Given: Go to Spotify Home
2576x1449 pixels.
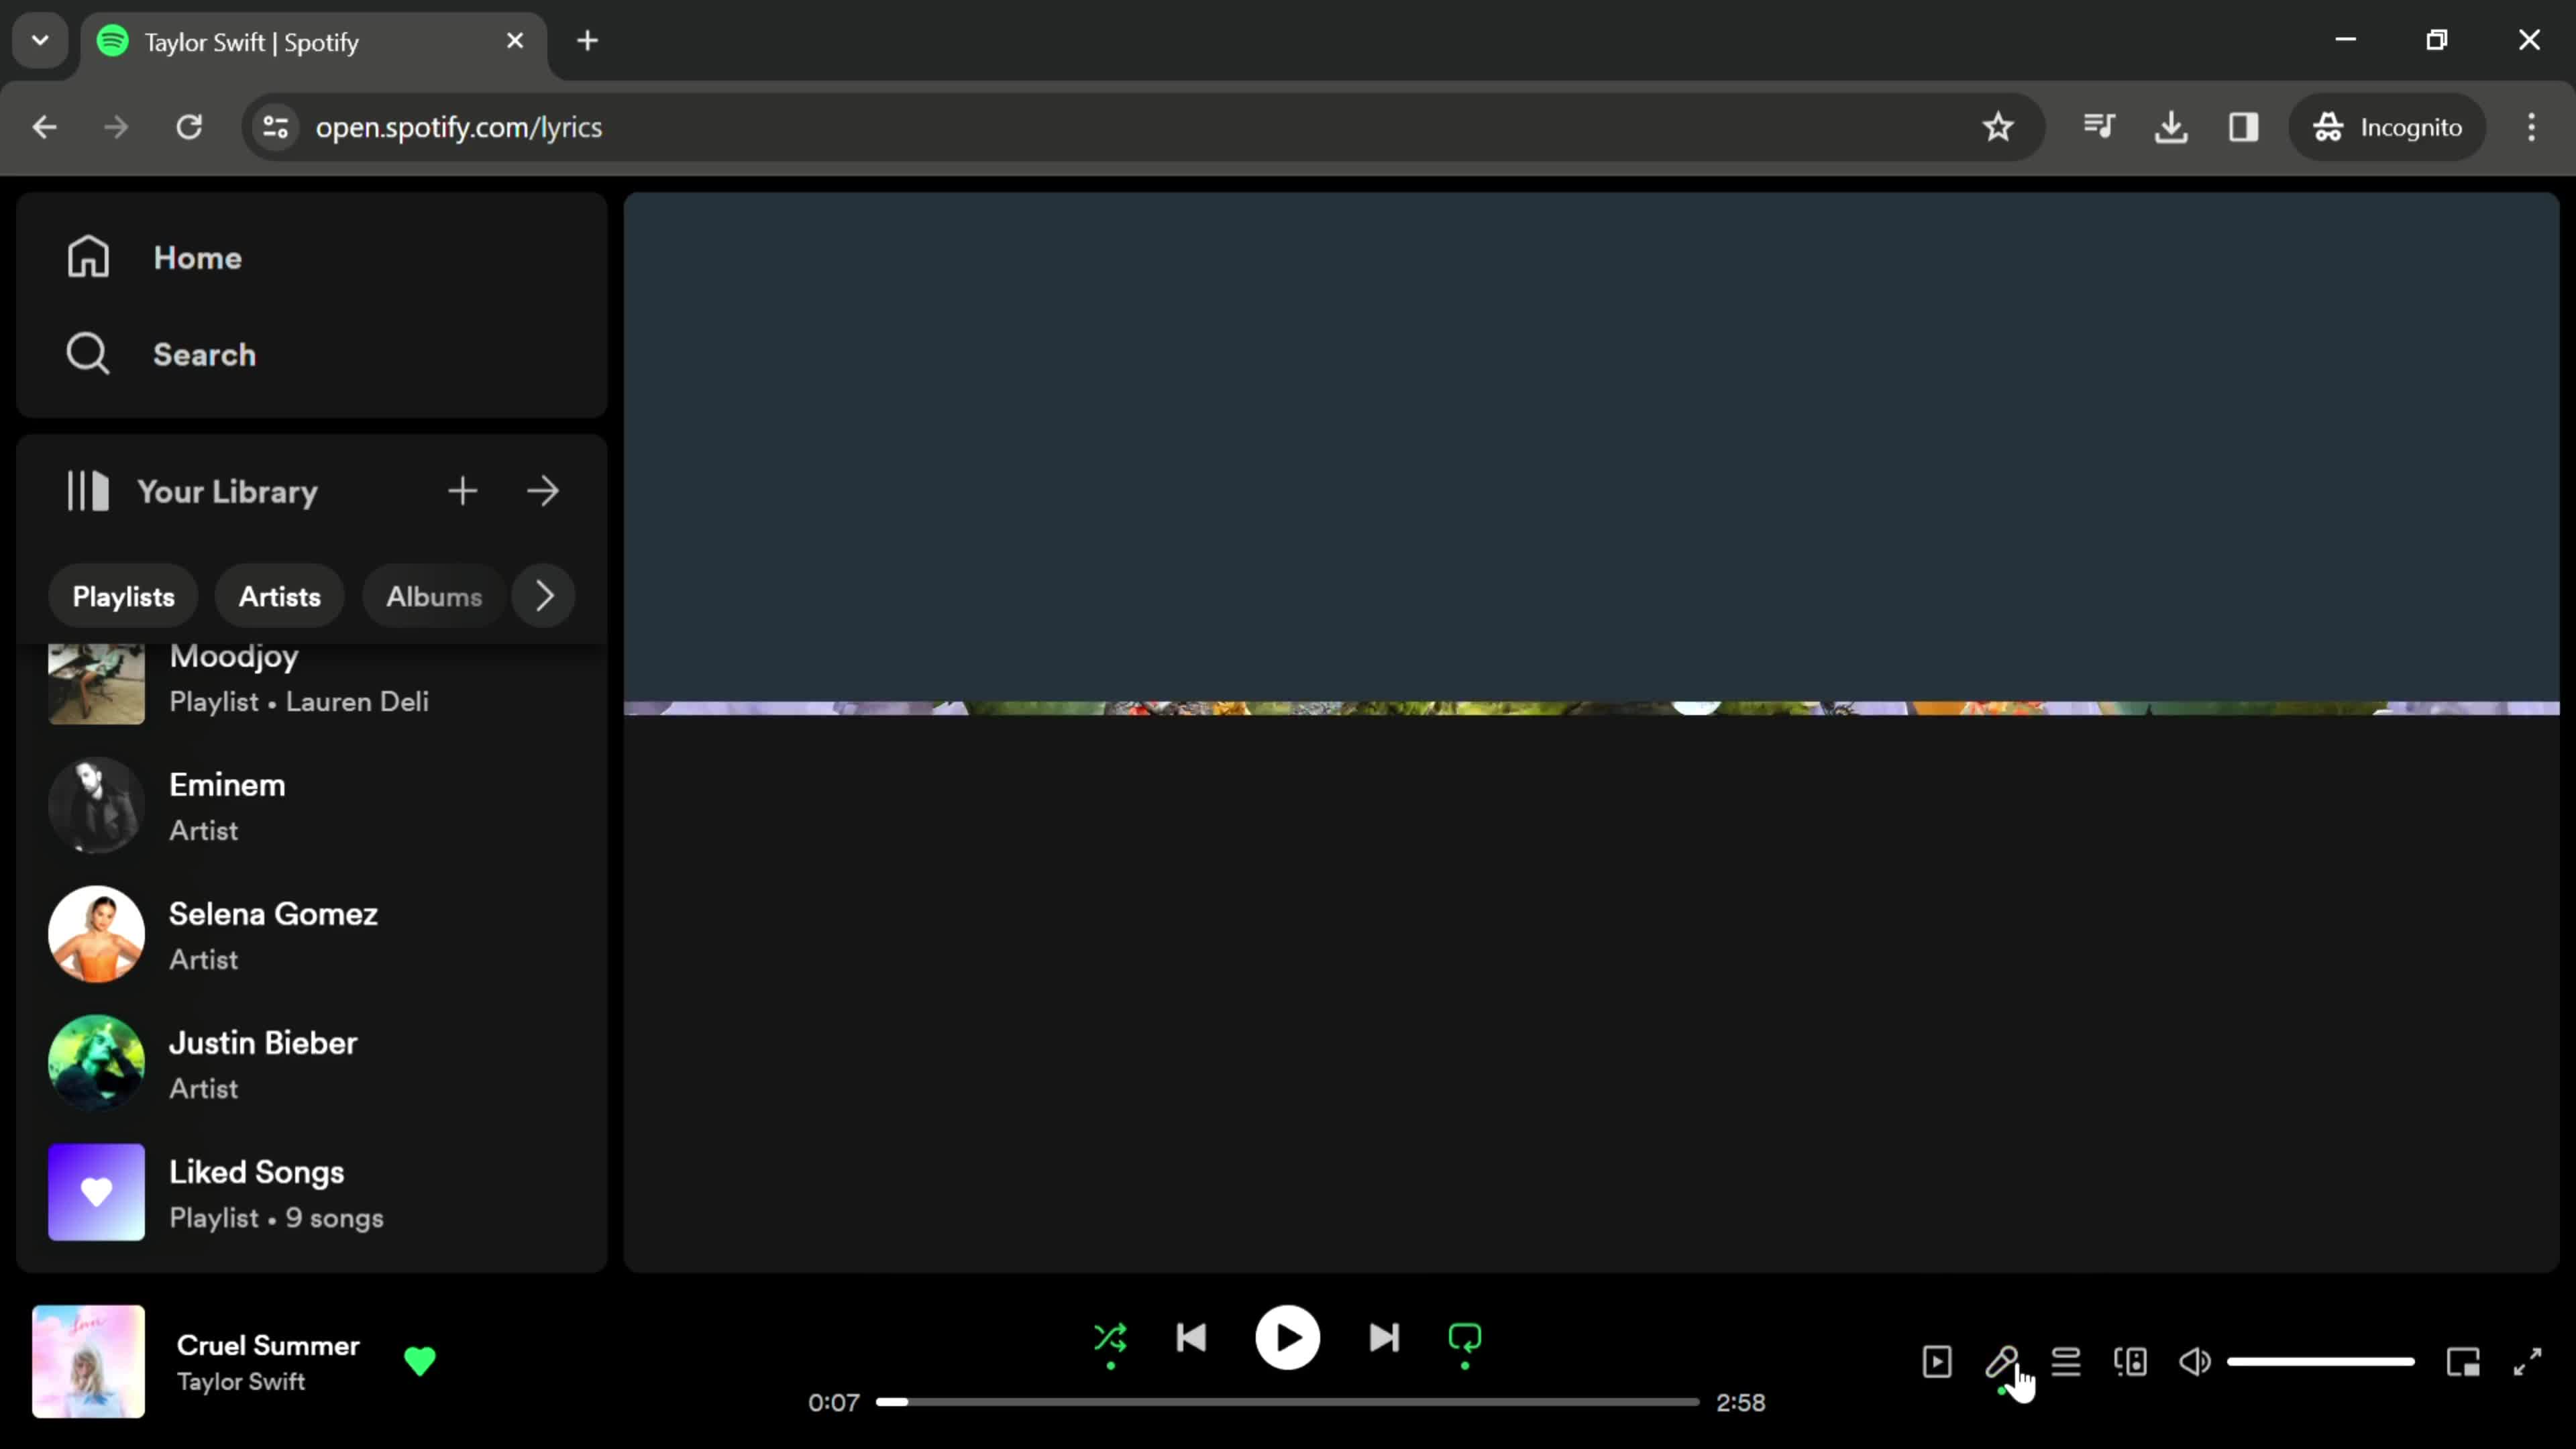Looking at the screenshot, I should pos(154,258).
